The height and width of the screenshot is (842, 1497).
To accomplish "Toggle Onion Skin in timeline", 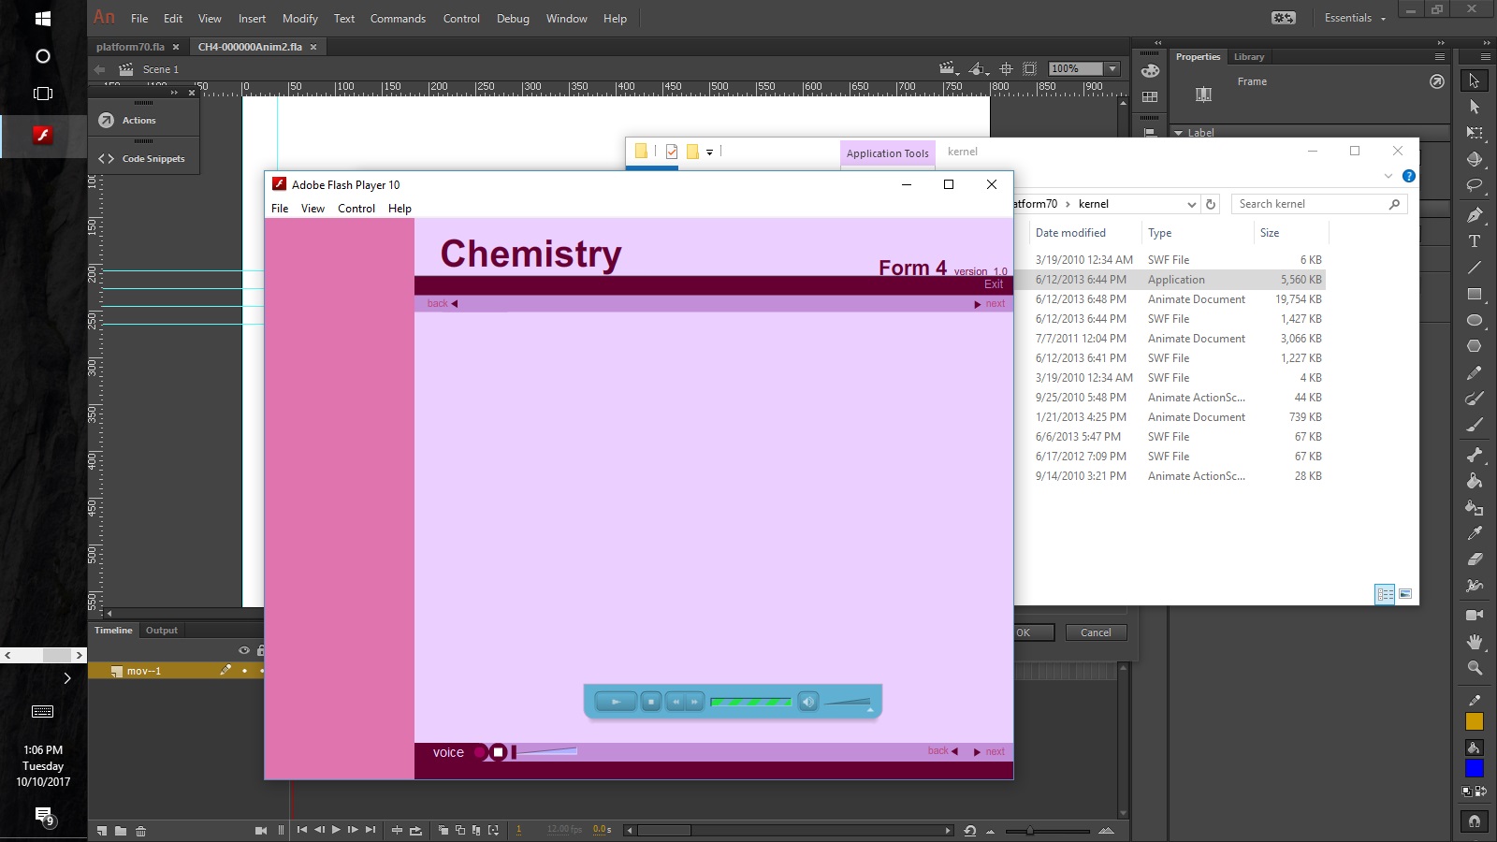I will point(443,830).
